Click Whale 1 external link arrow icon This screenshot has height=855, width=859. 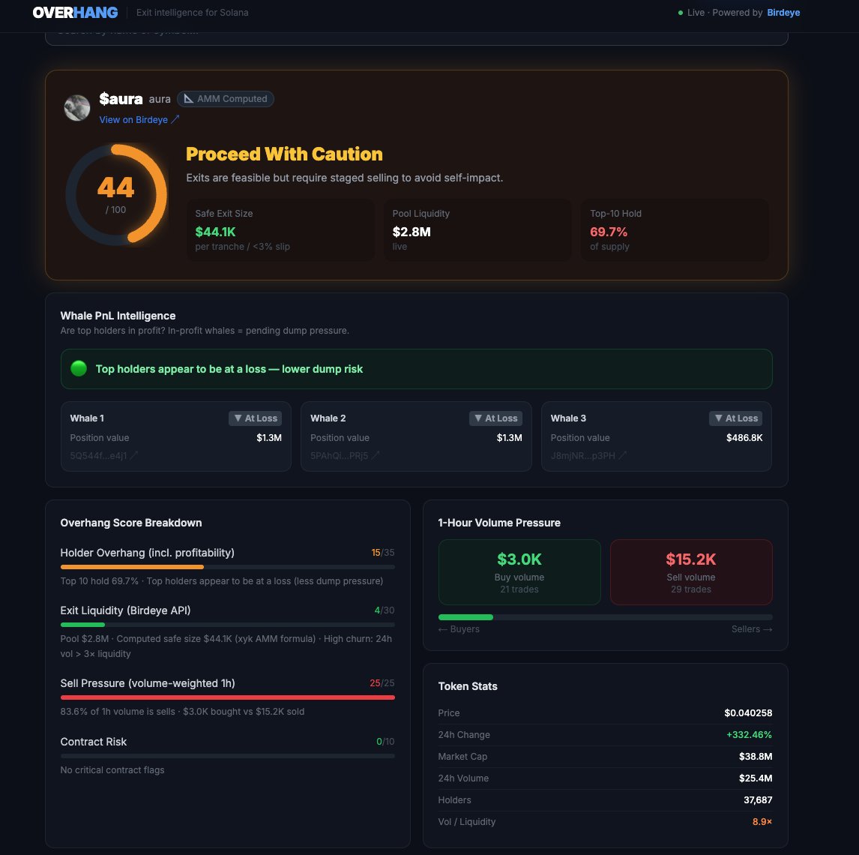click(133, 455)
